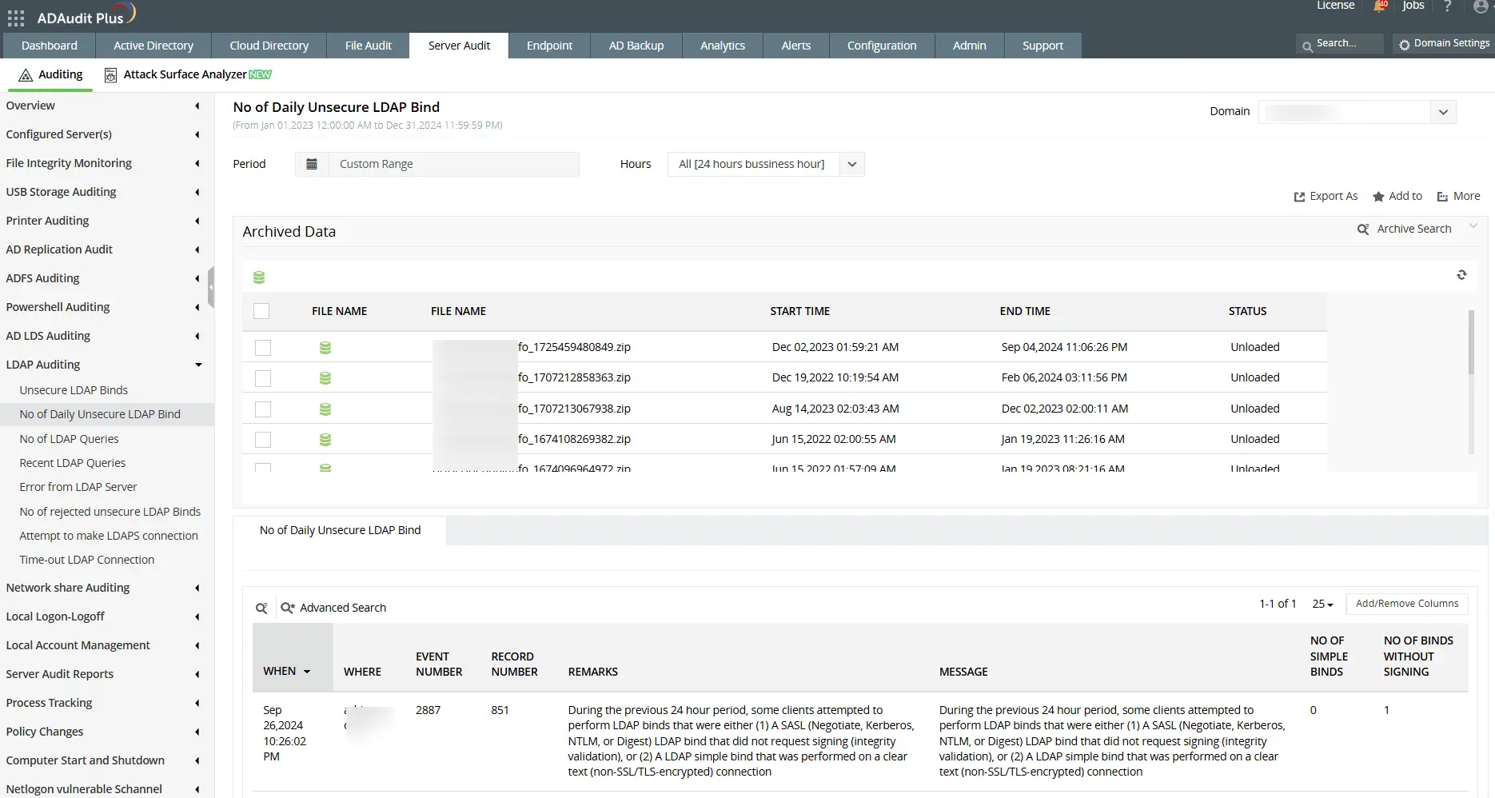Click the Jobs notification bell icon

coord(1378,6)
